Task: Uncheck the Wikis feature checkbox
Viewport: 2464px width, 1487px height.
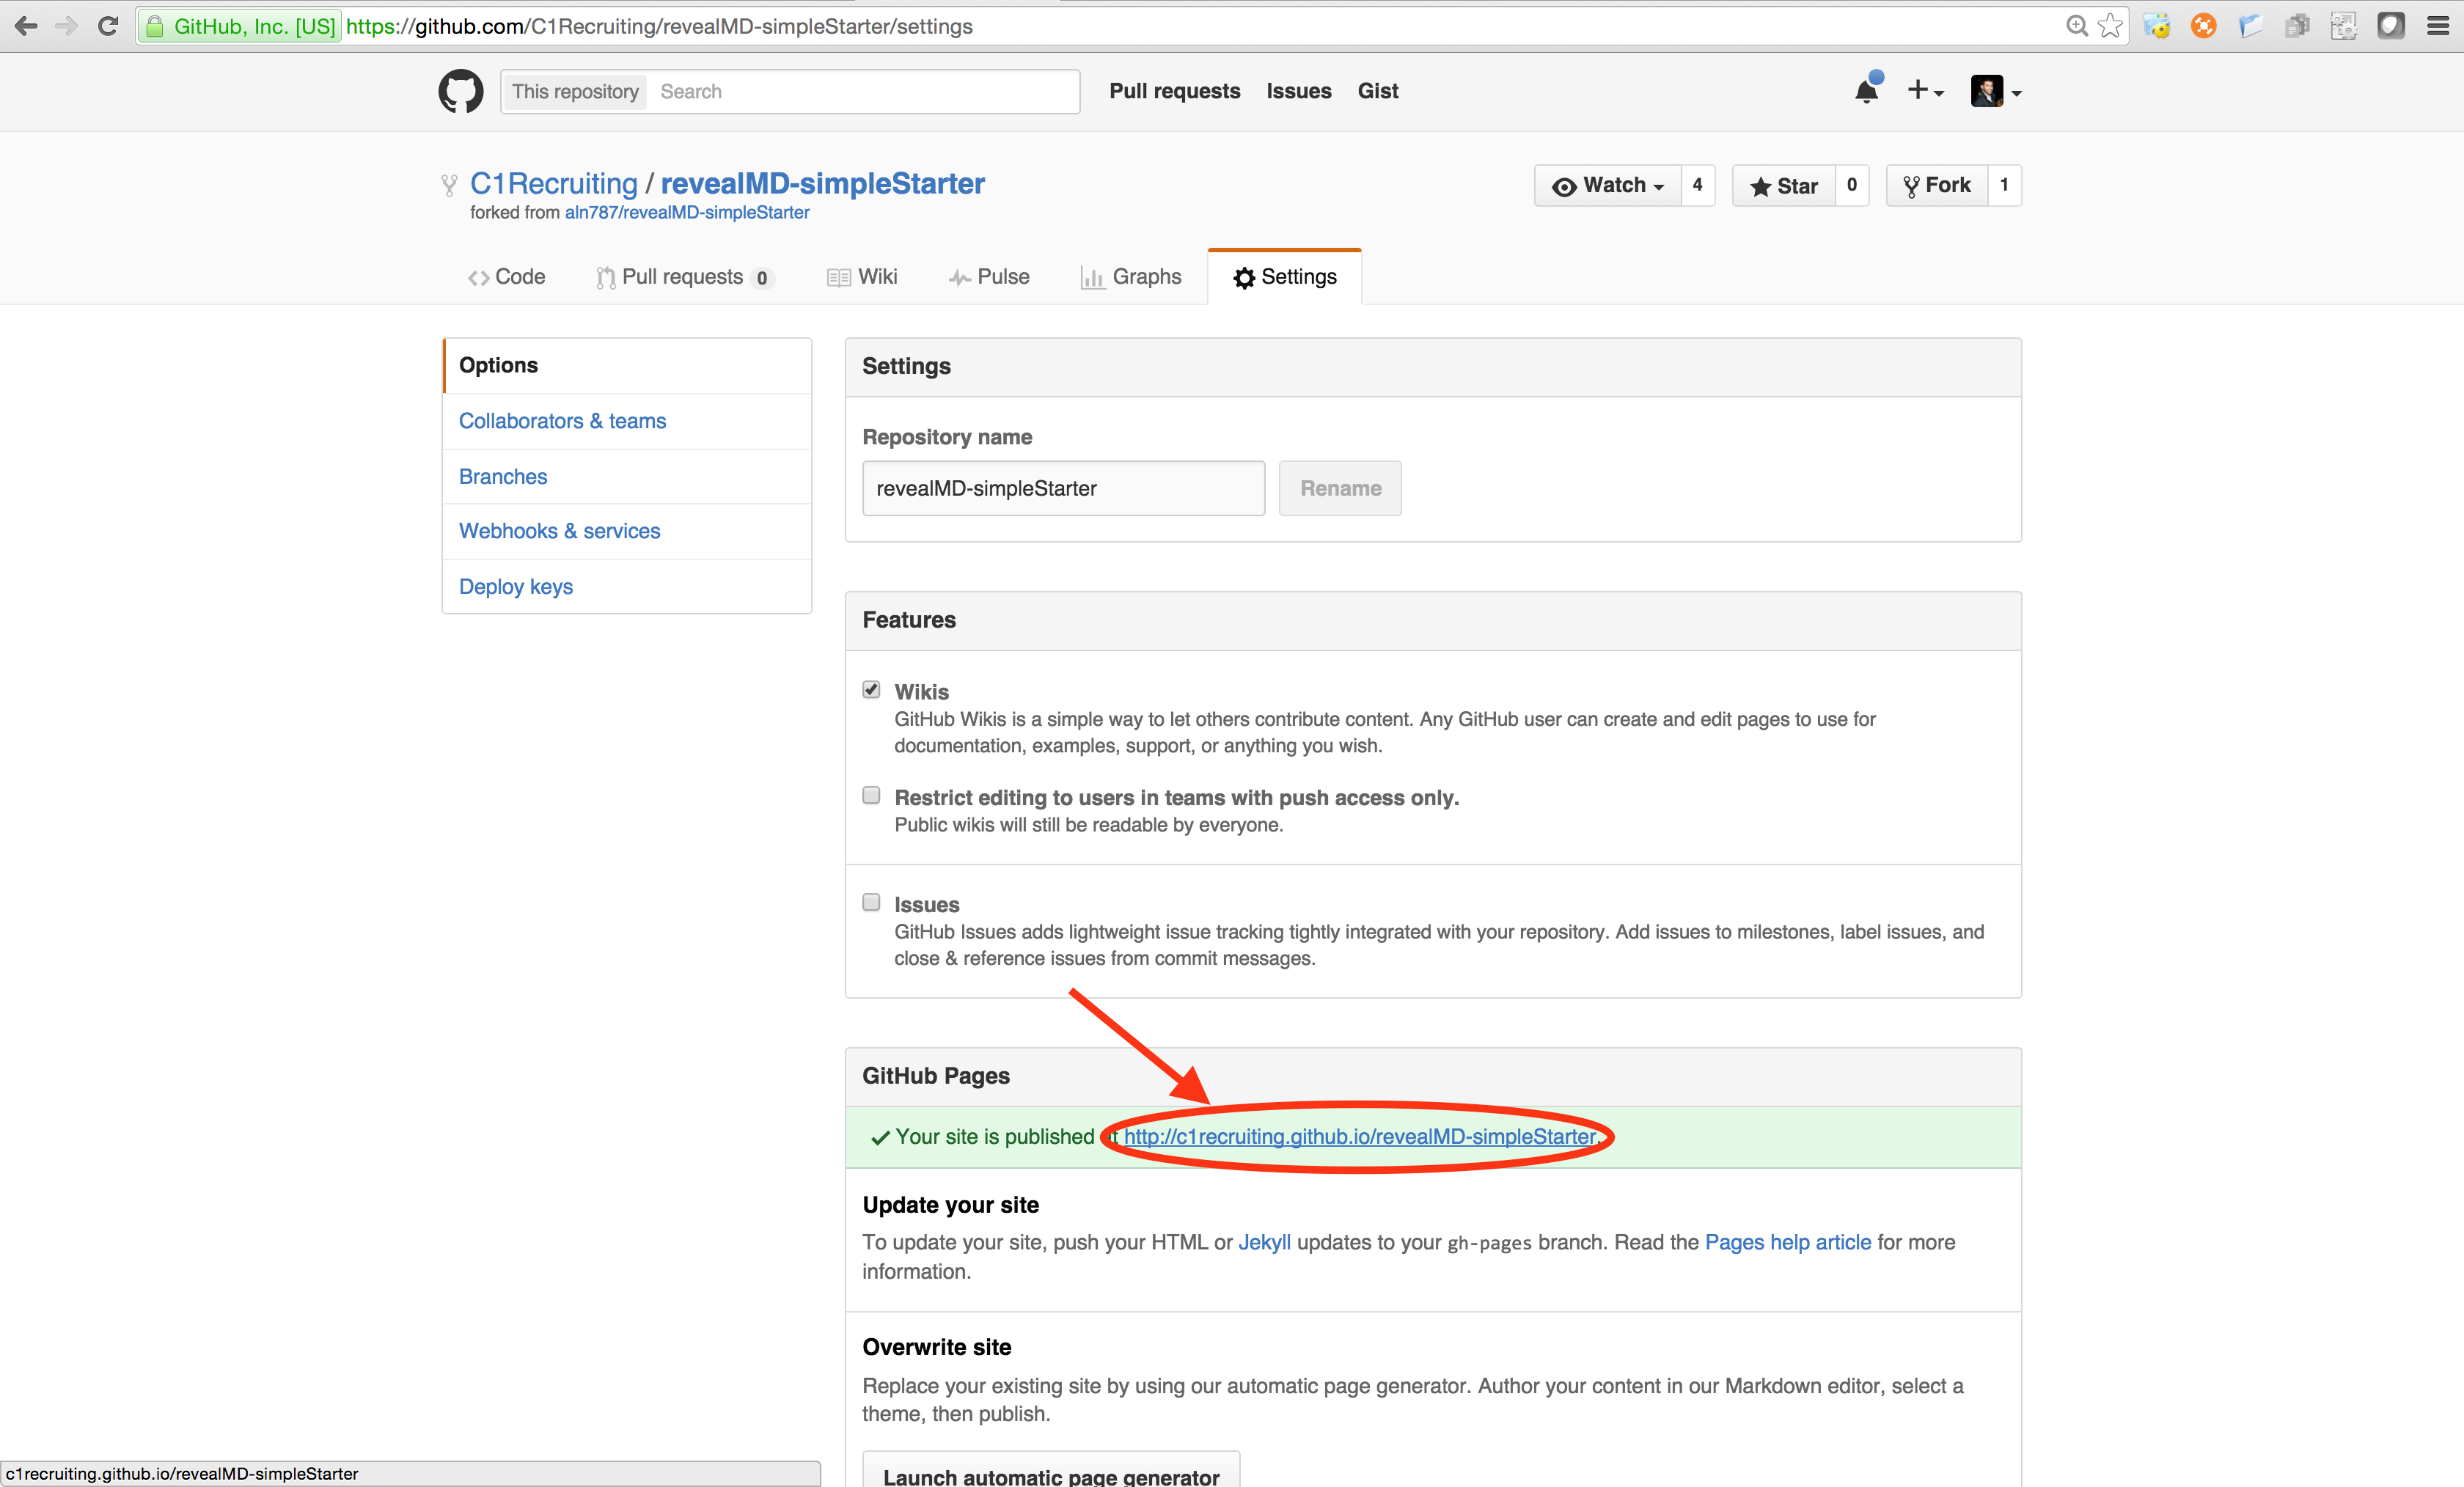Action: (871, 690)
